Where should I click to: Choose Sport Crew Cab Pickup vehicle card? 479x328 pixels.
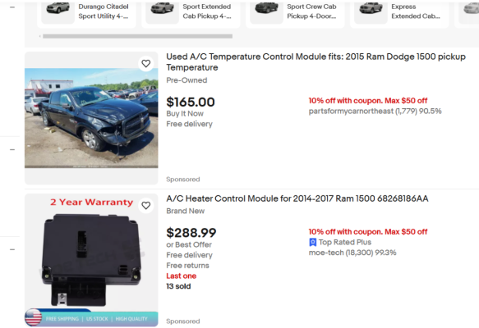click(295, 12)
